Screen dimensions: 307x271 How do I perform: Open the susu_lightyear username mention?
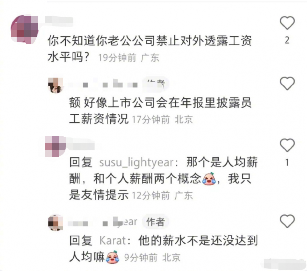(x=137, y=163)
